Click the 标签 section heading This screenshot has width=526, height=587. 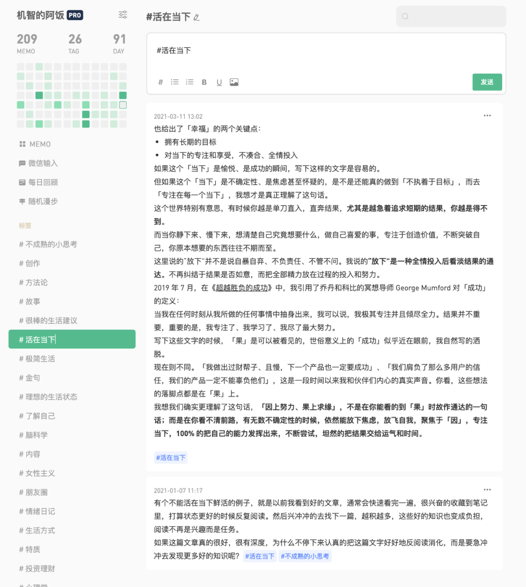coord(25,226)
